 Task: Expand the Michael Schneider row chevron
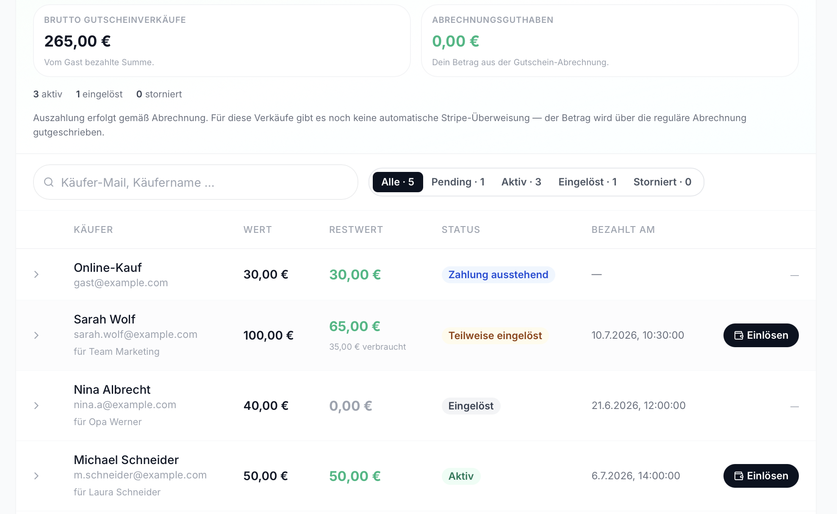(x=36, y=476)
